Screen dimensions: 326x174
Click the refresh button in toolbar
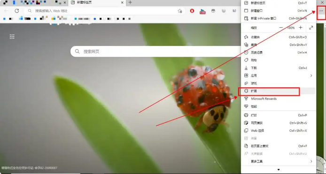(17, 11)
